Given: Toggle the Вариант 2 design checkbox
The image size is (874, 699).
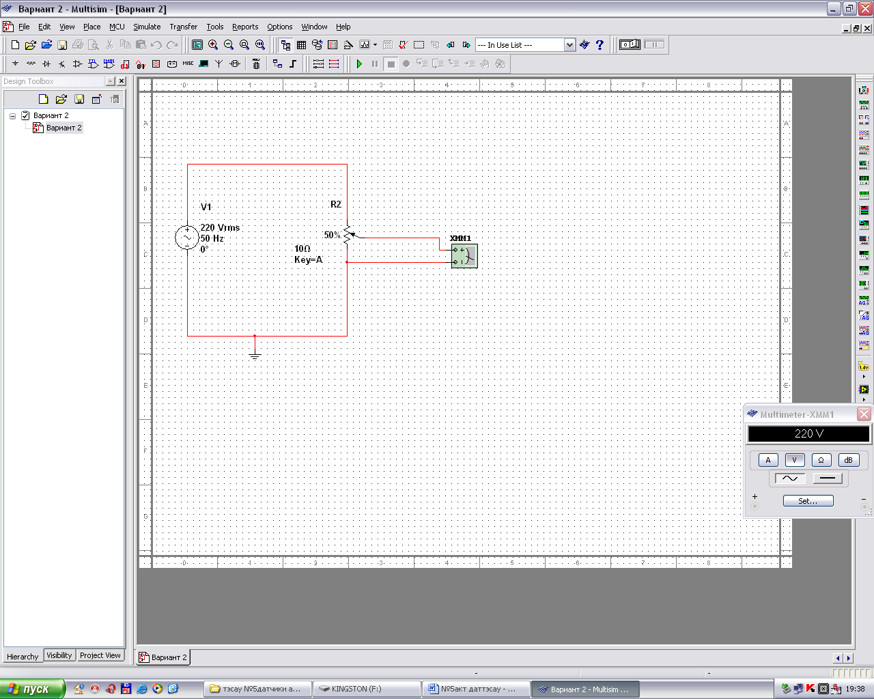Looking at the screenshot, I should tap(25, 115).
